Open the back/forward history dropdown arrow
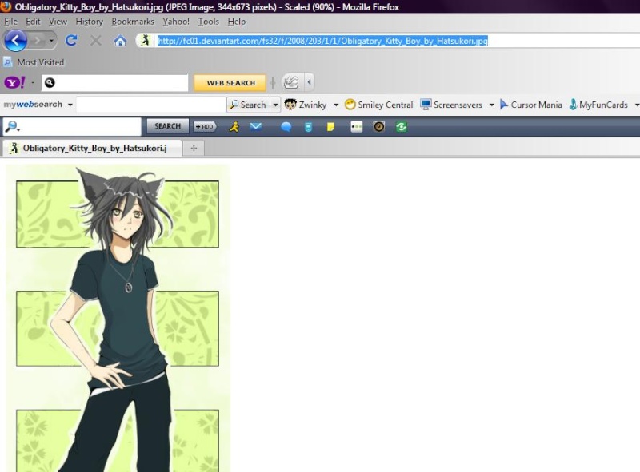Image resolution: width=640 pixels, height=472 pixels. [51, 41]
